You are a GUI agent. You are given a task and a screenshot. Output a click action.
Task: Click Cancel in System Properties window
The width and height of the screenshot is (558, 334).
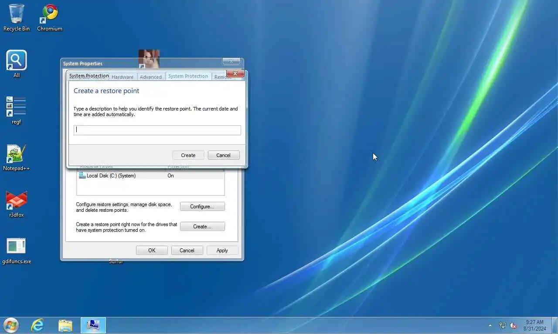tap(187, 250)
